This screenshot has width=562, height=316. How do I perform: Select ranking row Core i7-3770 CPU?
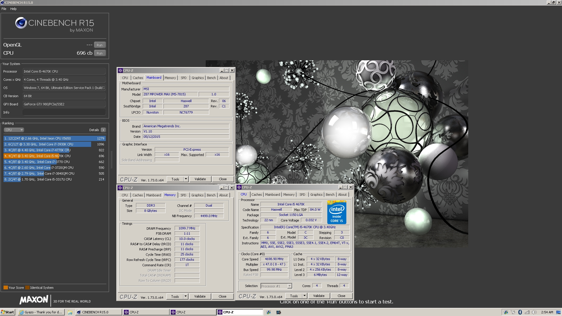click(55, 162)
